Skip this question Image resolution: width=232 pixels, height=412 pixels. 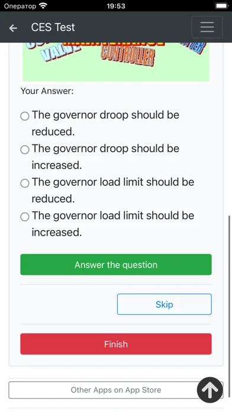pyautogui.click(x=164, y=304)
